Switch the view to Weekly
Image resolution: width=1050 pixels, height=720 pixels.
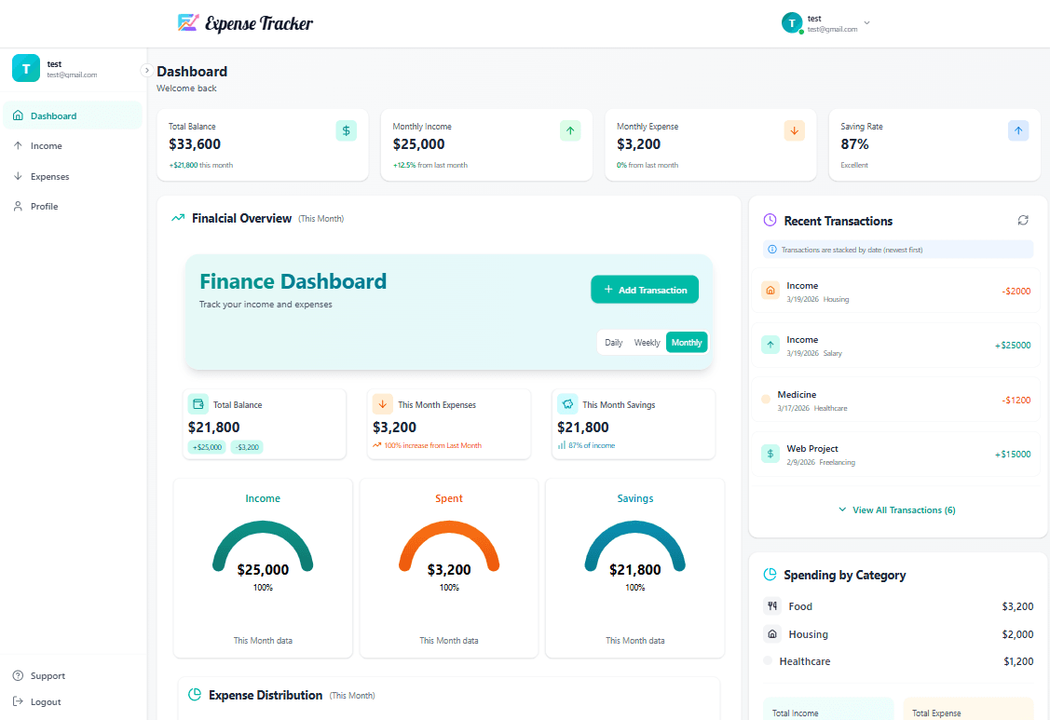(x=647, y=342)
